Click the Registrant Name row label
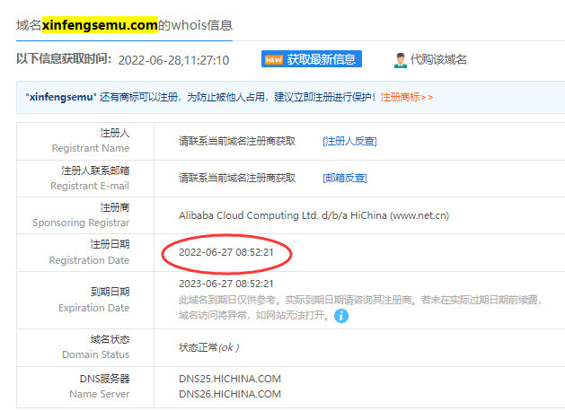Viewport: 565px width, 411px height. click(91, 141)
